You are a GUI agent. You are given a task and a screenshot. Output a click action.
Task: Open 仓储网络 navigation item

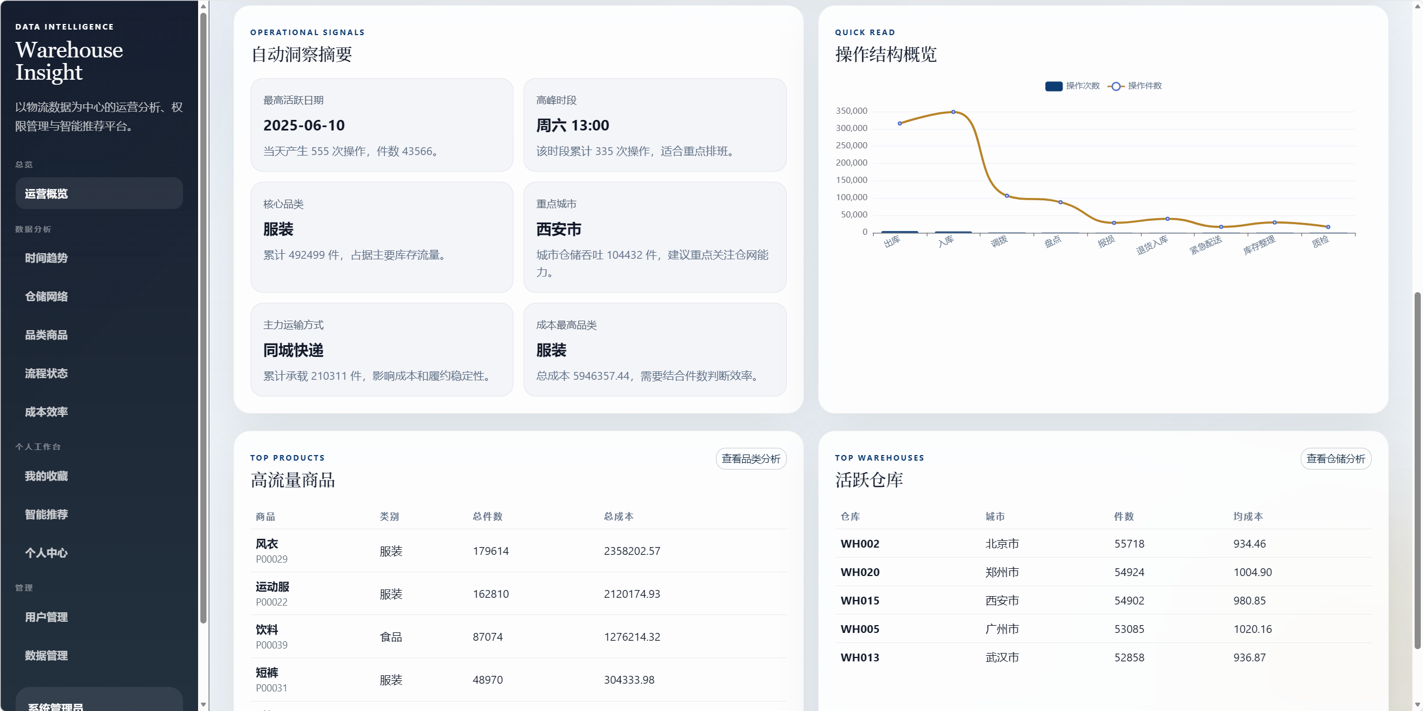point(46,296)
